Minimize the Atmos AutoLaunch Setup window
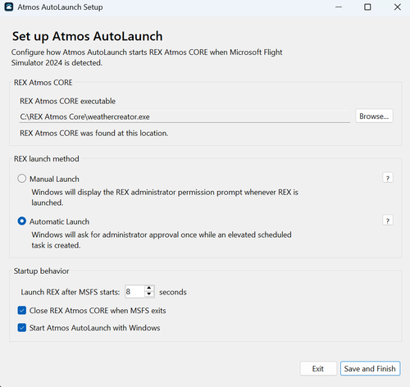This screenshot has height=387, width=410. pyautogui.click(x=339, y=7)
